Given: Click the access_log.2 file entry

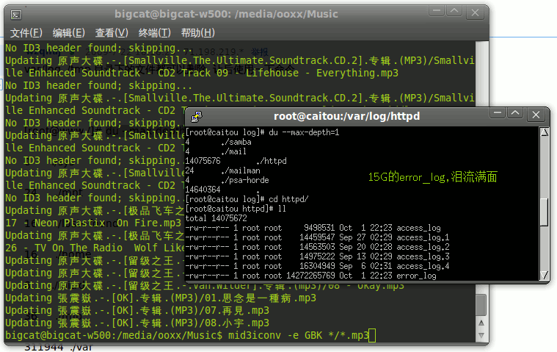Looking at the screenshot, I should (317, 247).
